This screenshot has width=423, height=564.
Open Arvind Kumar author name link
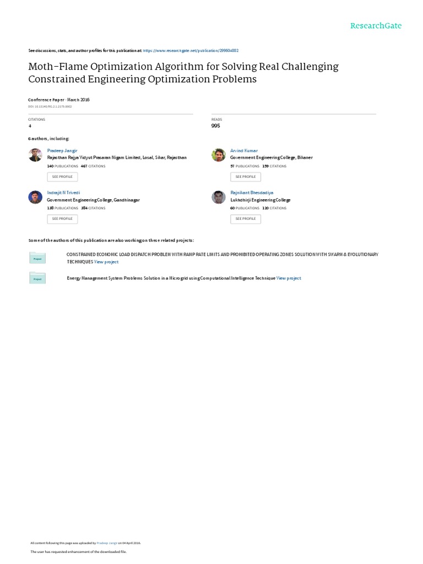pyautogui.click(x=243, y=150)
